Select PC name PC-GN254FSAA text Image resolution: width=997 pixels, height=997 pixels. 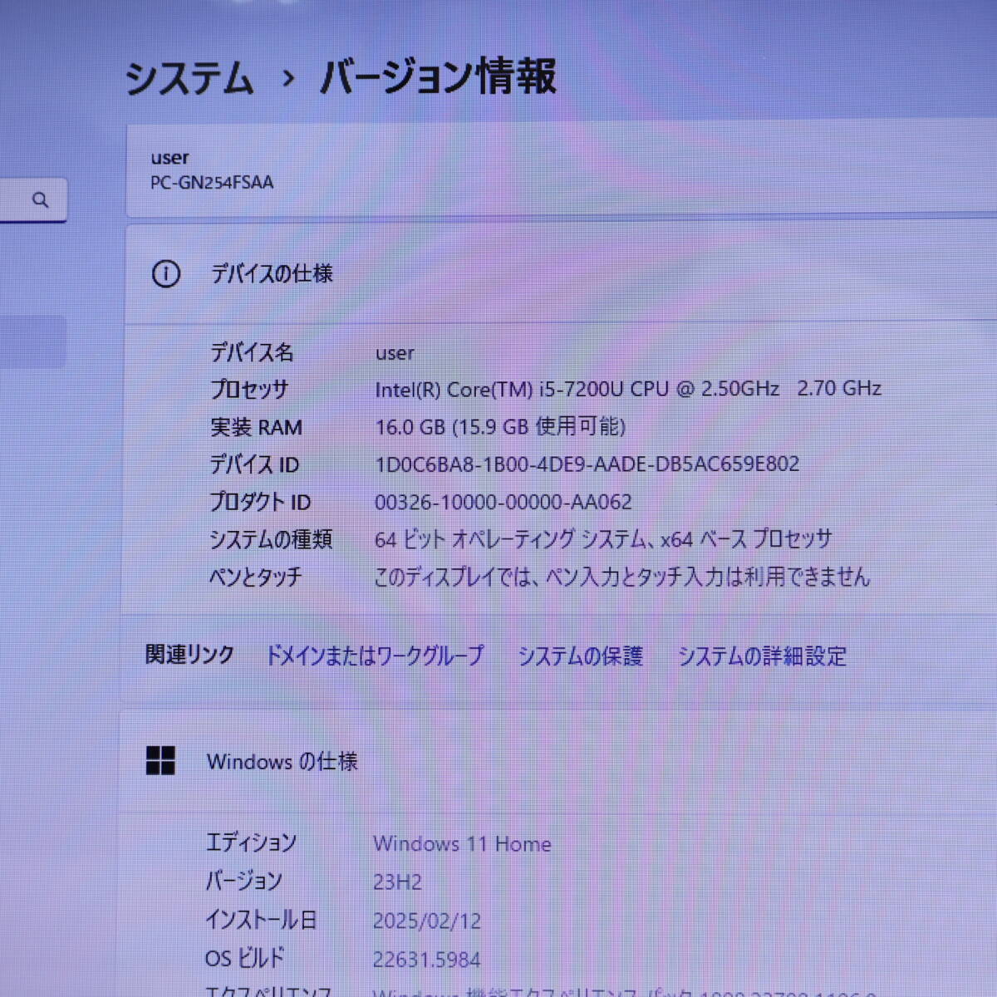point(212,183)
